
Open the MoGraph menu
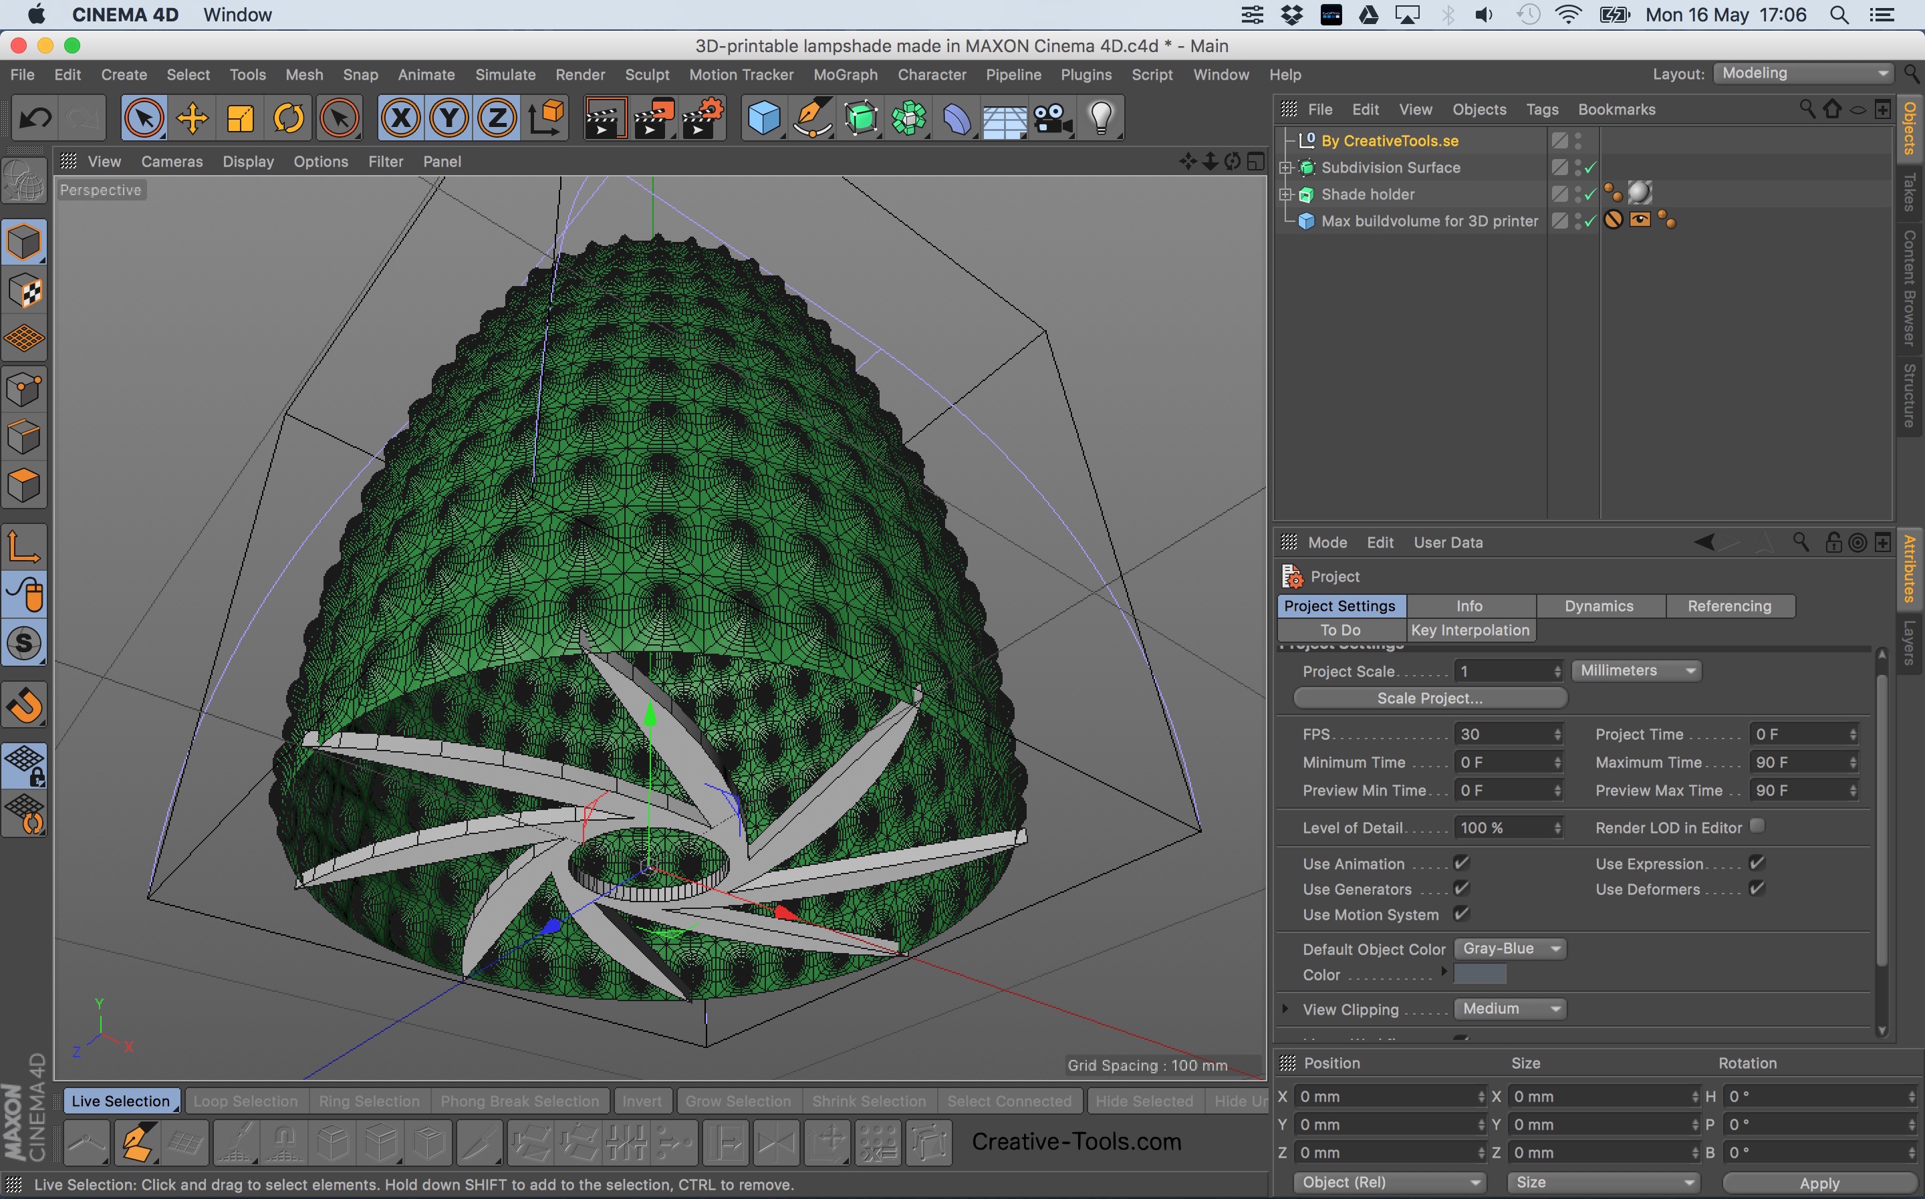tap(845, 75)
